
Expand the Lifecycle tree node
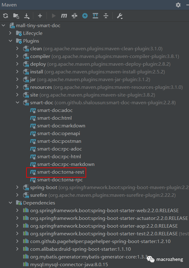(10, 33)
